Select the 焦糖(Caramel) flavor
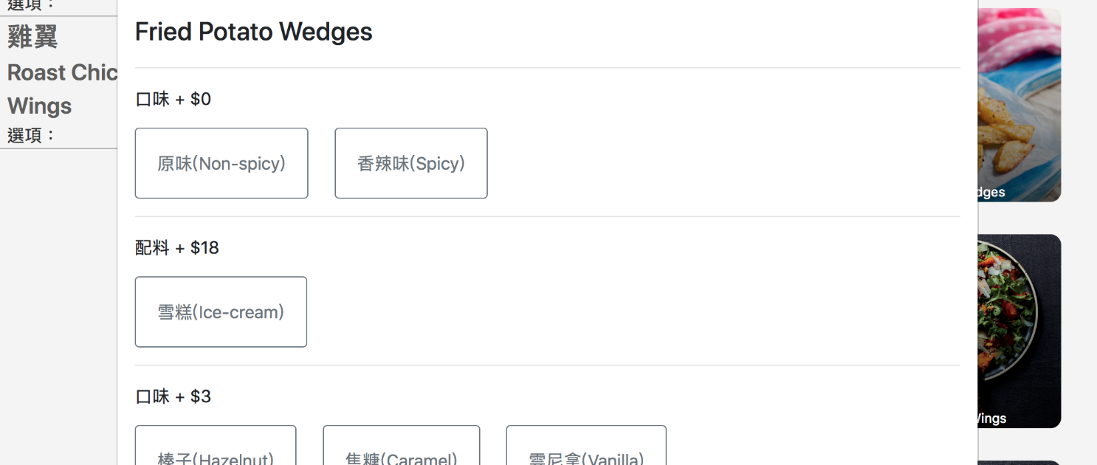The width and height of the screenshot is (1097, 465). coord(402,445)
